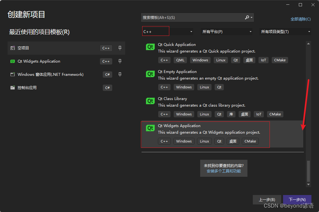Click the 安装多个工具和功能 link
The height and width of the screenshot is (212, 319).
[223, 171]
